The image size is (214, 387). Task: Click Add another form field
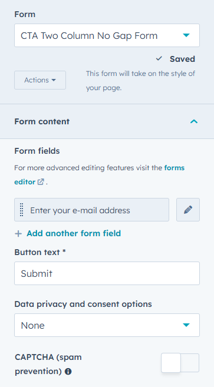[x=74, y=233]
